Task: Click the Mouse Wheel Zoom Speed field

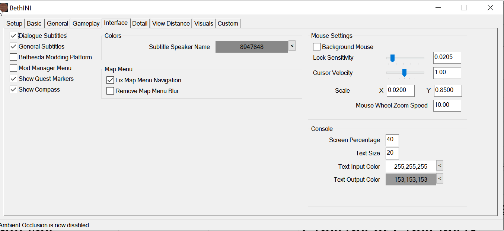Action: coord(447,106)
